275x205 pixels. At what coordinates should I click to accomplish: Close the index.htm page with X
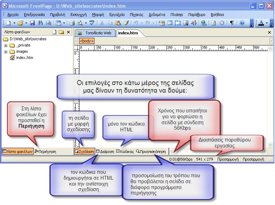point(269,32)
